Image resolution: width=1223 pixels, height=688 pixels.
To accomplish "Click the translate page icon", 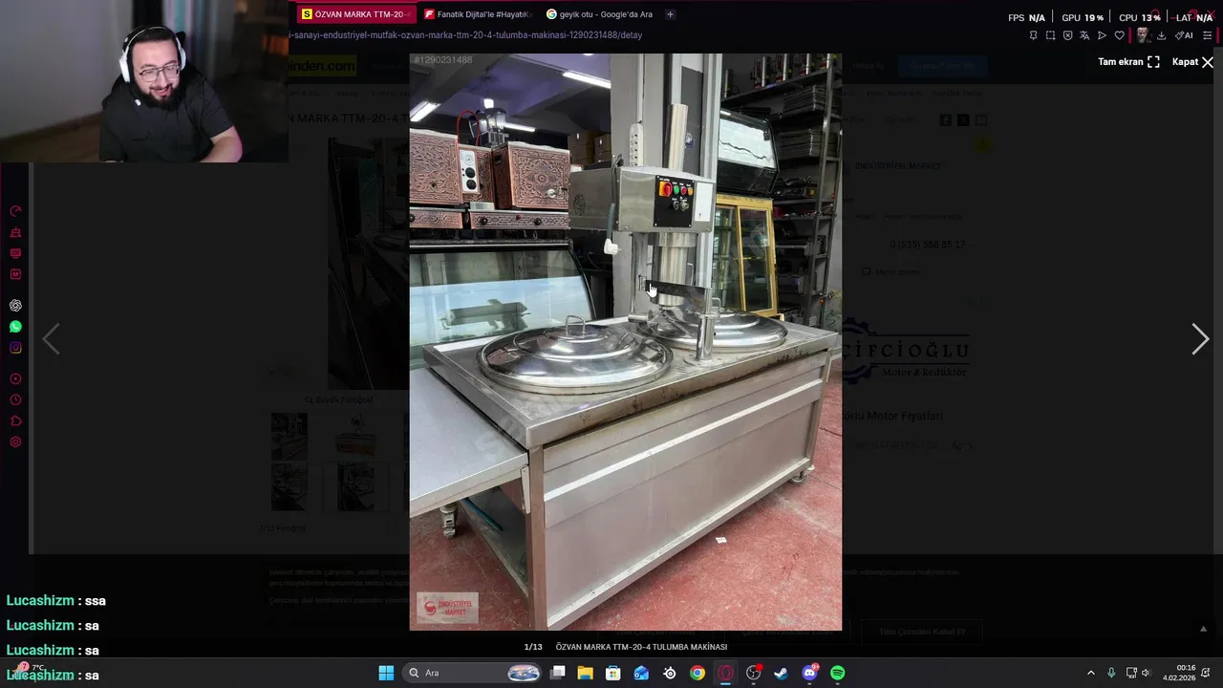I will coord(1084,35).
